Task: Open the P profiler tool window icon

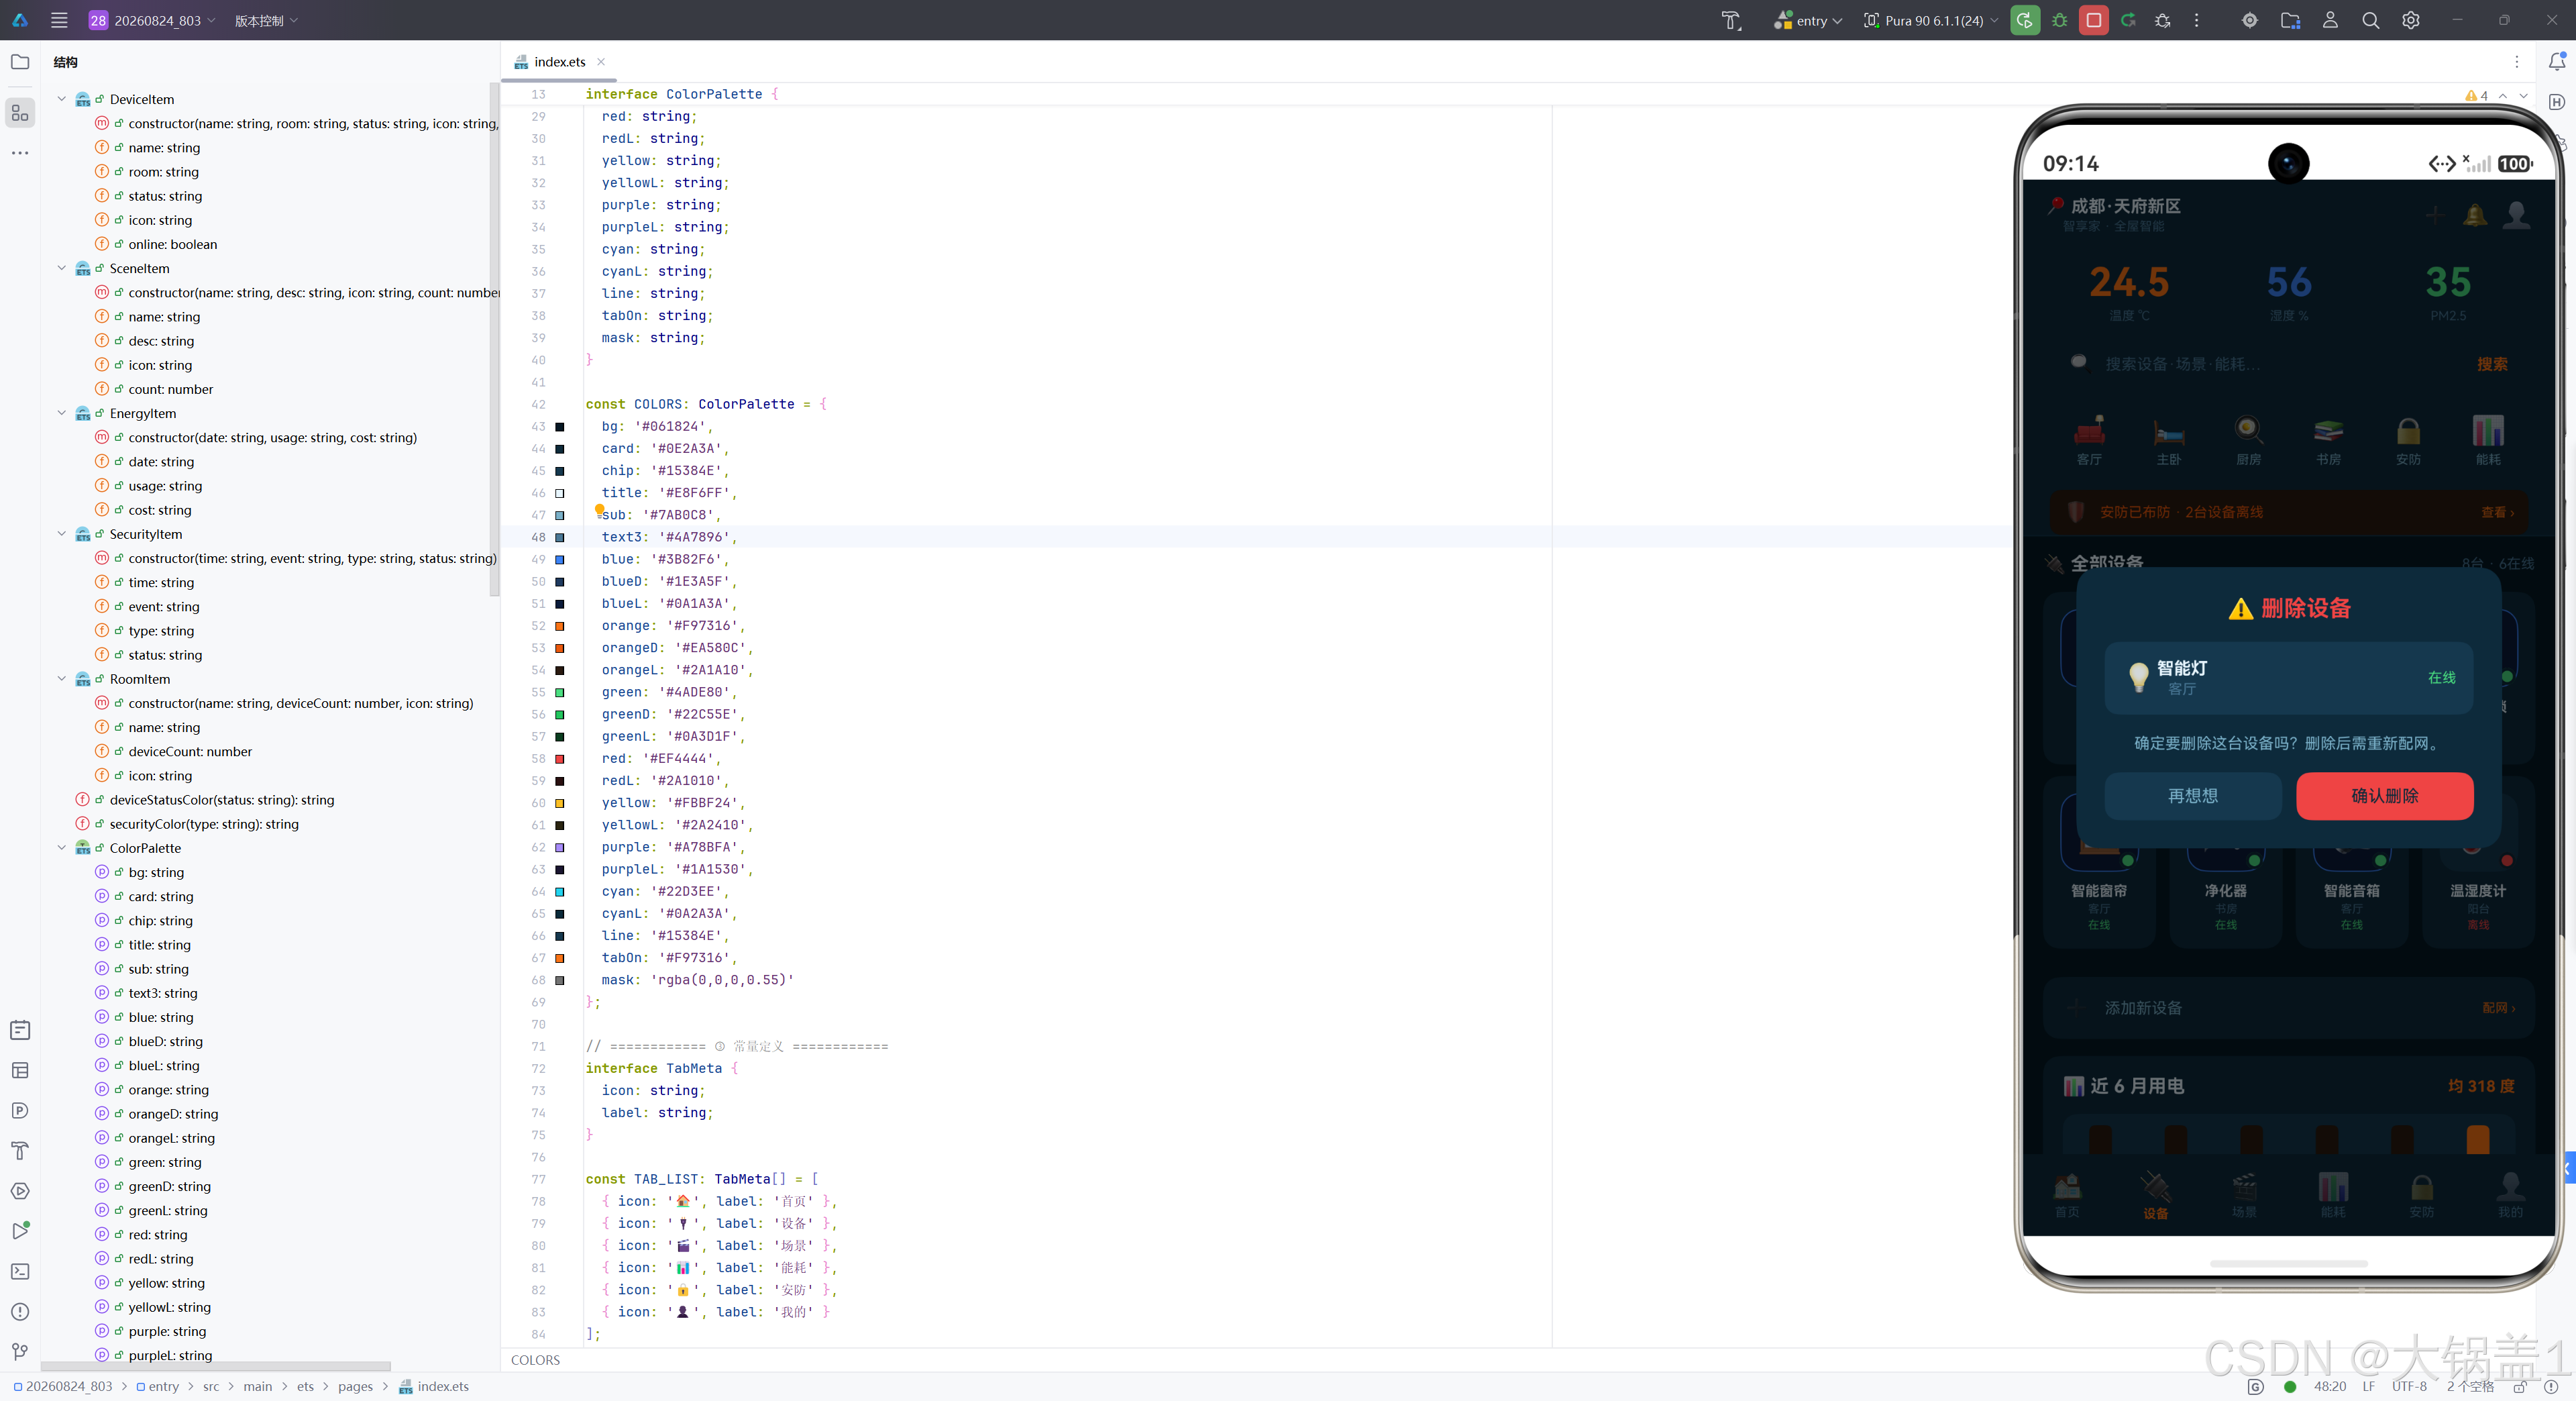Action: [20, 1110]
